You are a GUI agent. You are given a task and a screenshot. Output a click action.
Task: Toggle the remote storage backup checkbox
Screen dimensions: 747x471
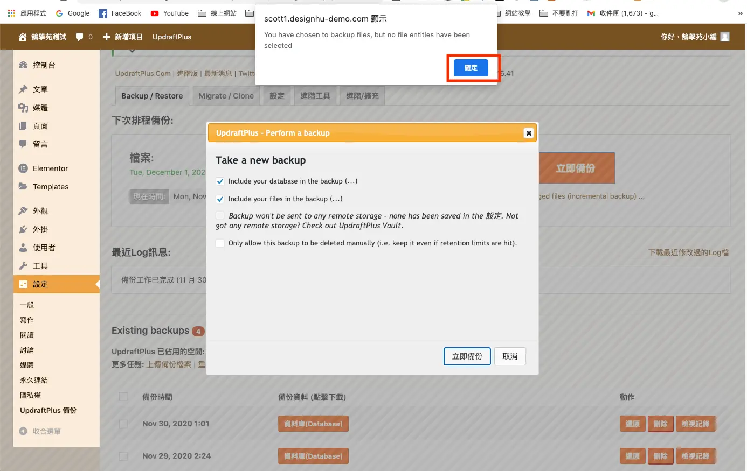(x=220, y=216)
